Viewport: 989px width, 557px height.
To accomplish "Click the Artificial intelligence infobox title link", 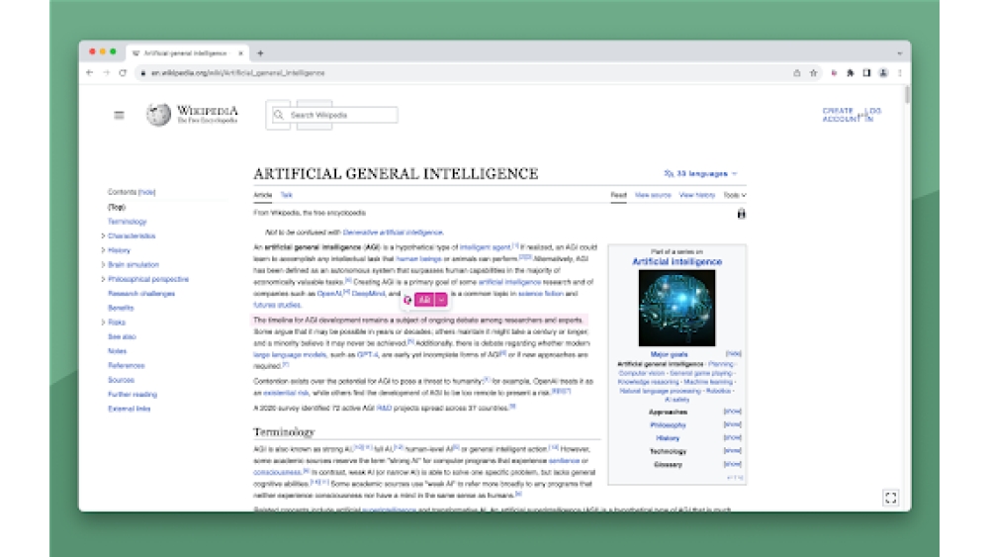I will (676, 262).
